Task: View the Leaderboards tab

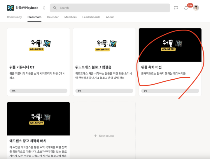Action: pos(91,17)
